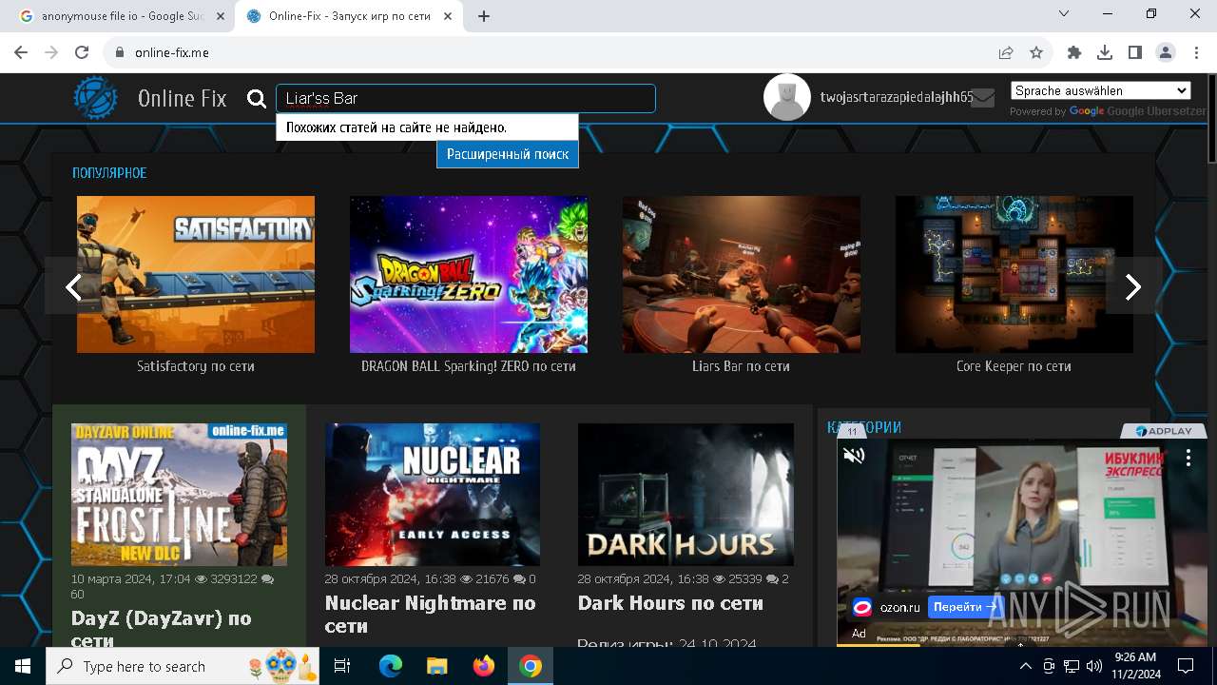The width and height of the screenshot is (1217, 685).
Task: Click the Dark Hours cover image
Action: [x=686, y=495]
